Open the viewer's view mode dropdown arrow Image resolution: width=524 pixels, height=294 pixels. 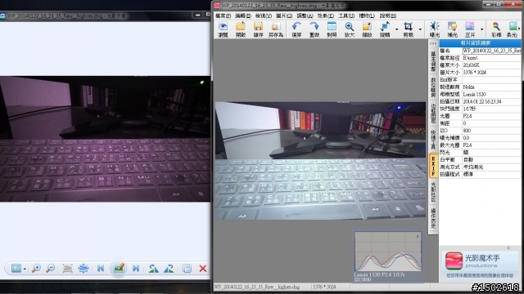pyautogui.click(x=25, y=269)
